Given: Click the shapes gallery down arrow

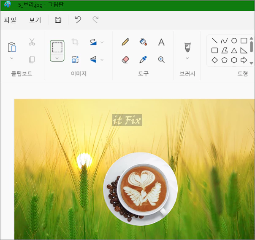Looking at the screenshot, I should click(x=251, y=63).
